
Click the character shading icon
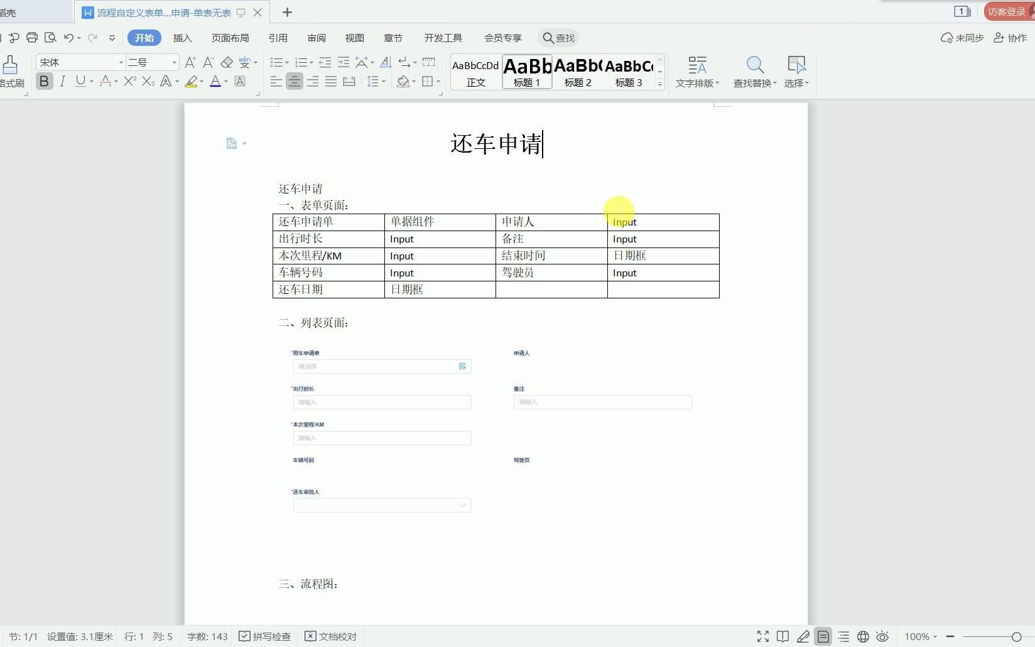click(x=240, y=81)
